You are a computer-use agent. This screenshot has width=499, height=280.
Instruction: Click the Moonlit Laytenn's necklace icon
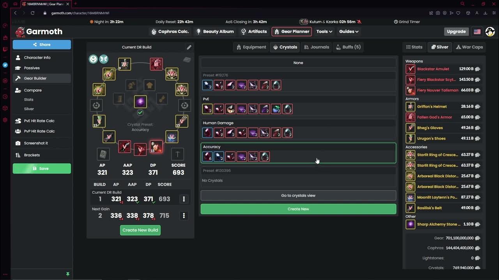tap(411, 198)
